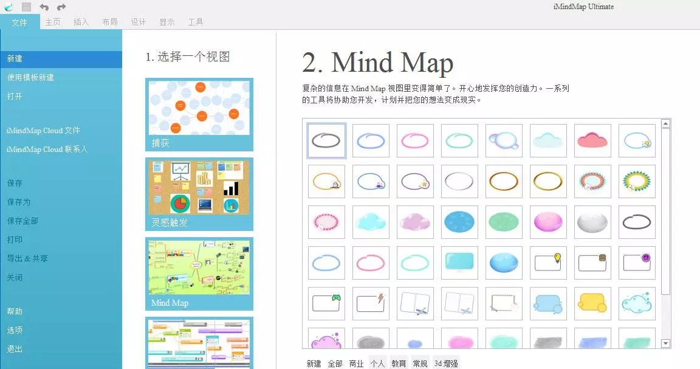Image resolution: width=700 pixels, height=369 pixels.
Task: Select the lilac glossy cloud shape
Action: (x=415, y=222)
